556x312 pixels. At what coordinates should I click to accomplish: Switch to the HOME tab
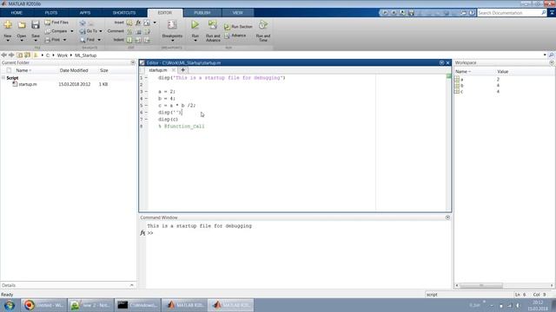(17, 13)
